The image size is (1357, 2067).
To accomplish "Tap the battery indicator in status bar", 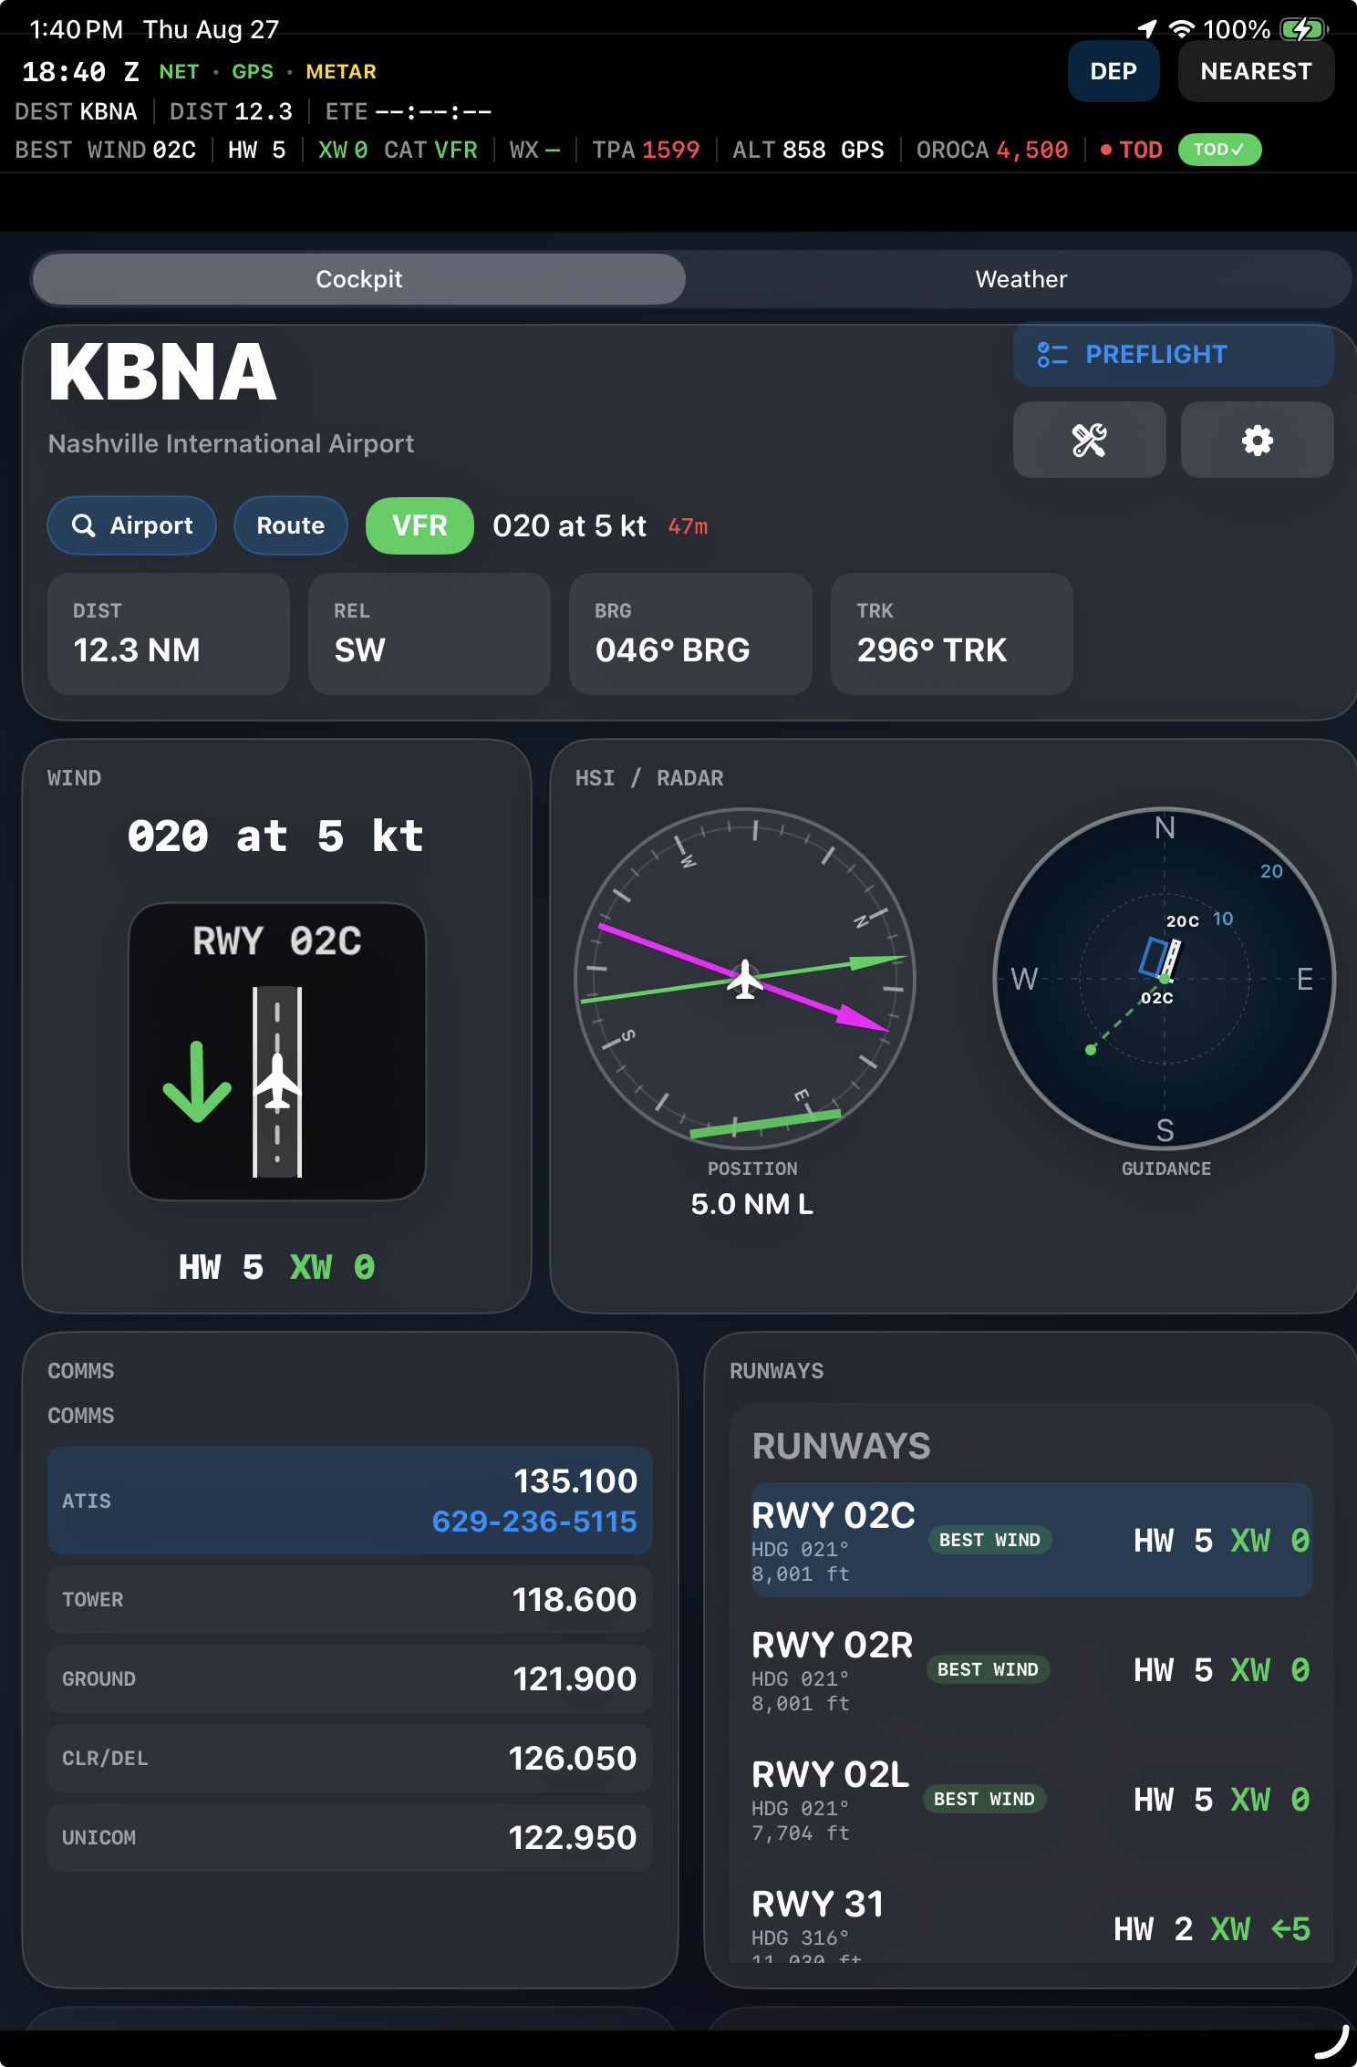I will click(x=1304, y=29).
